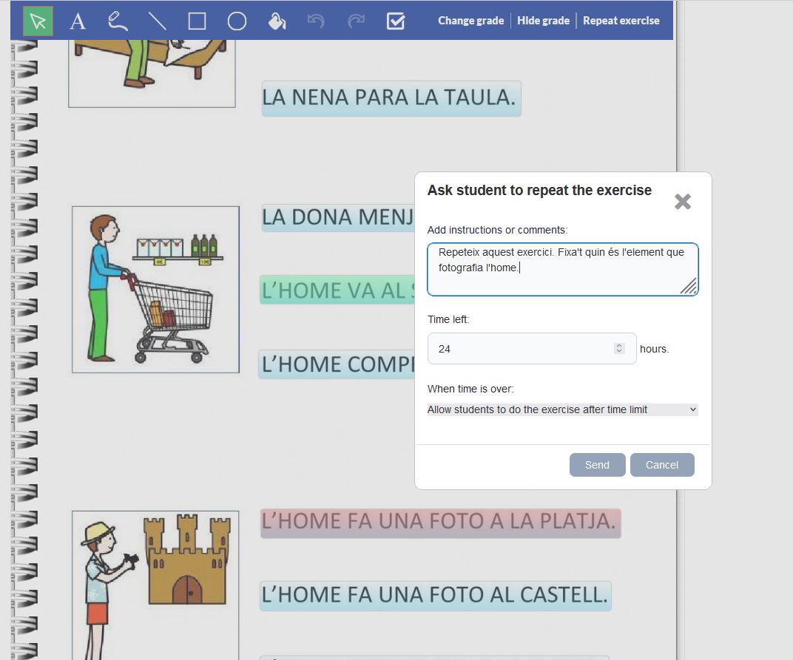This screenshot has height=660, width=793.
Task: Redo the last annotation
Action: tap(356, 21)
